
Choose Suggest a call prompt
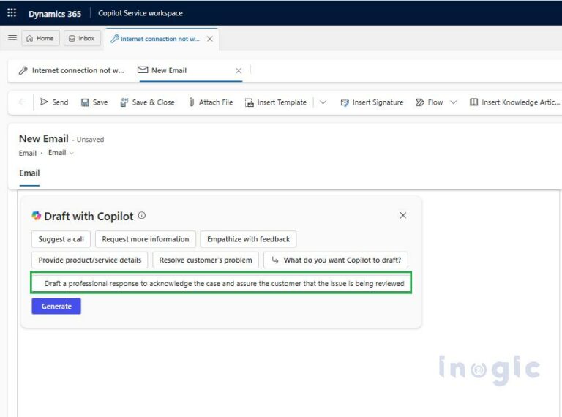(61, 239)
